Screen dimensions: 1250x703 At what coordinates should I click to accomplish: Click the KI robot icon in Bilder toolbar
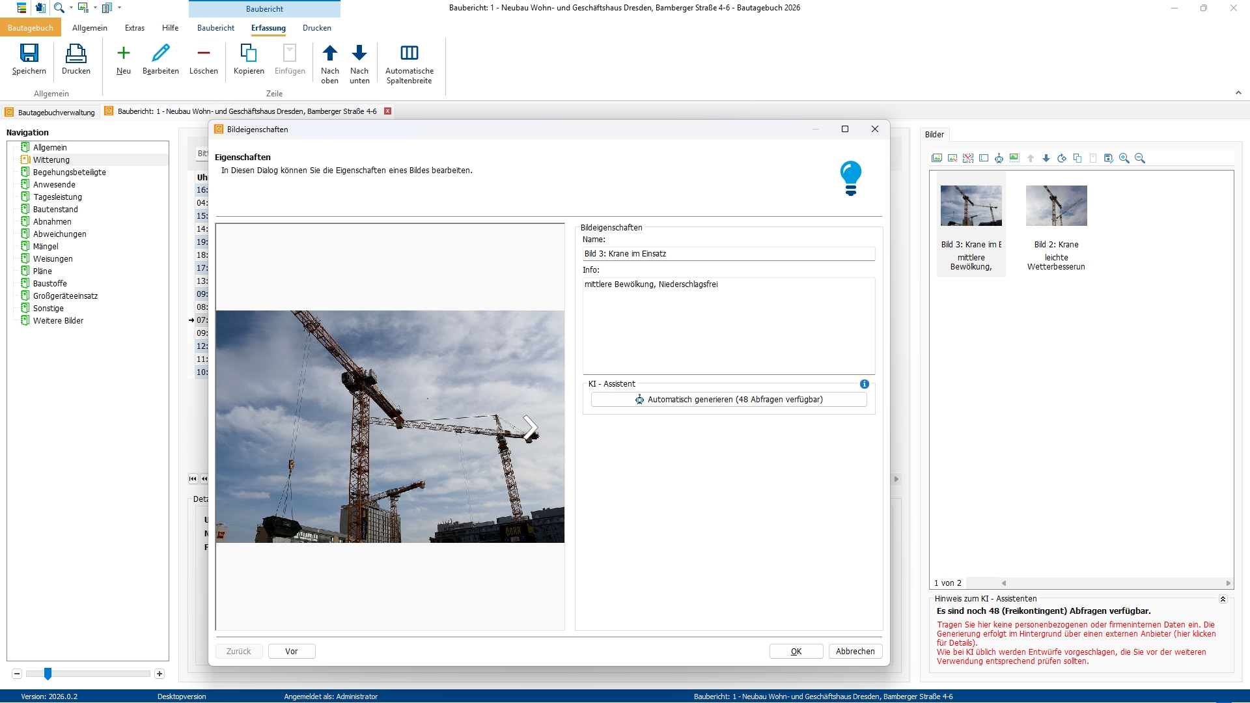click(x=999, y=158)
